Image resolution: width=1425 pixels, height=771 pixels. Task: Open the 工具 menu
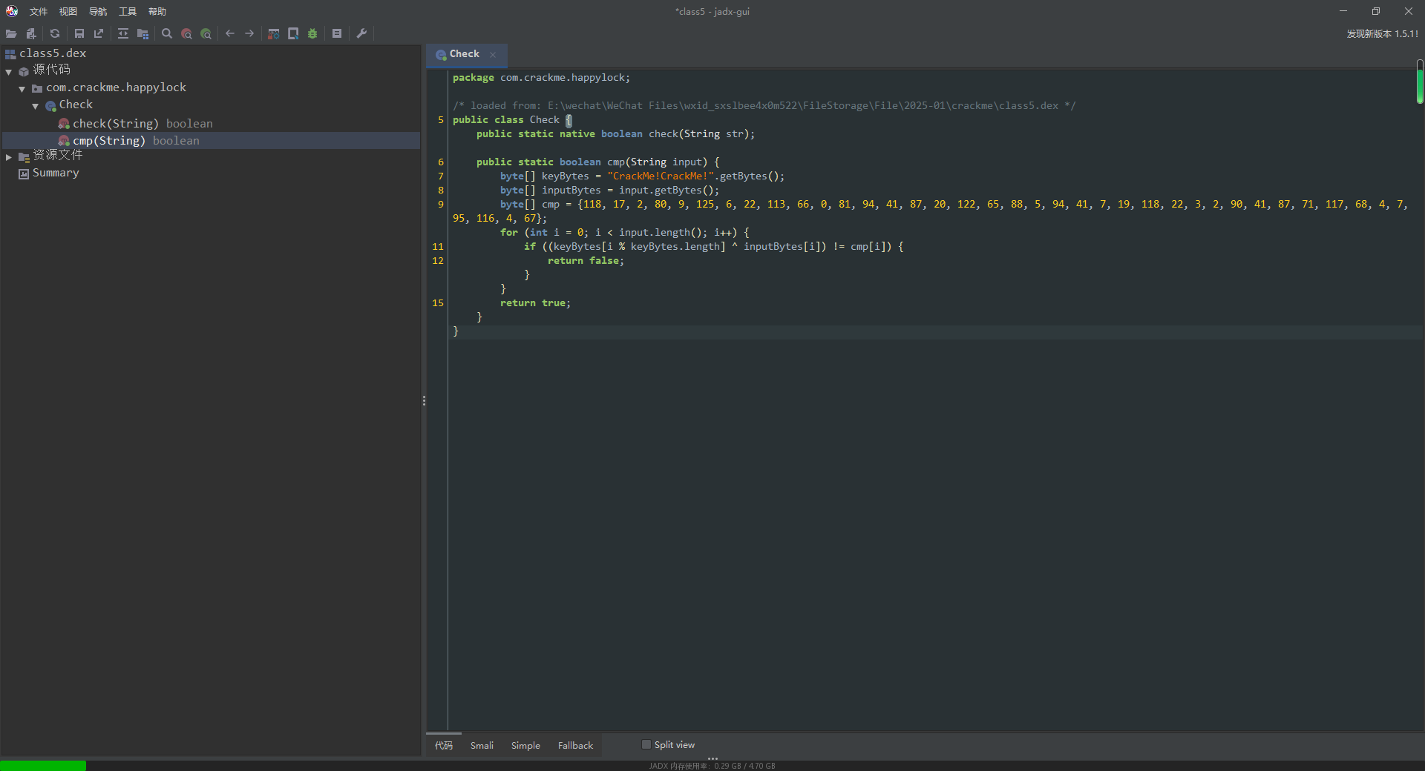click(x=128, y=12)
